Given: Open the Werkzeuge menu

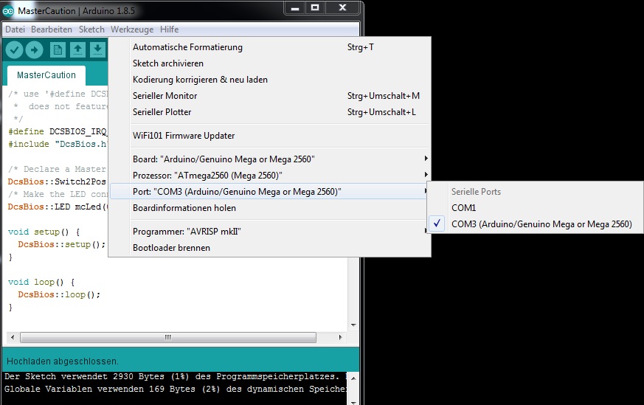Looking at the screenshot, I should click(132, 30).
